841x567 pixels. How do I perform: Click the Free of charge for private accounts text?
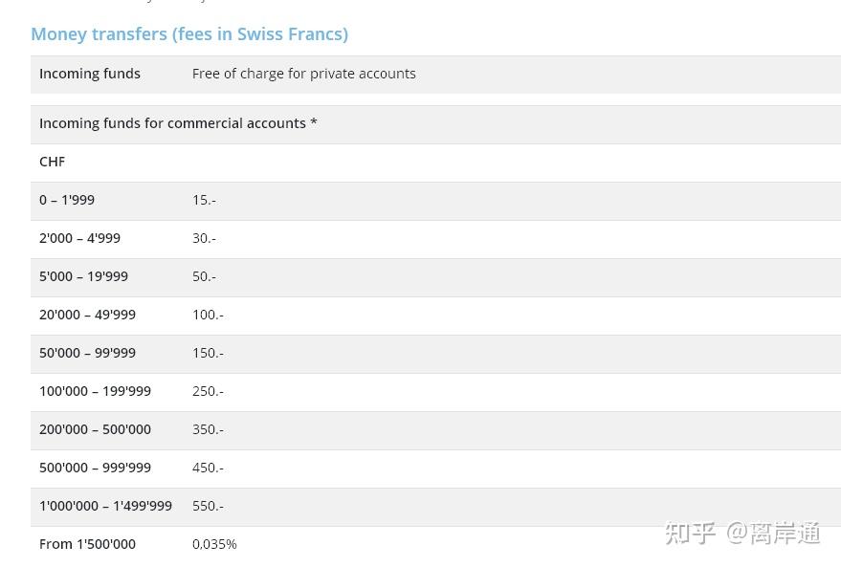pyautogui.click(x=303, y=74)
